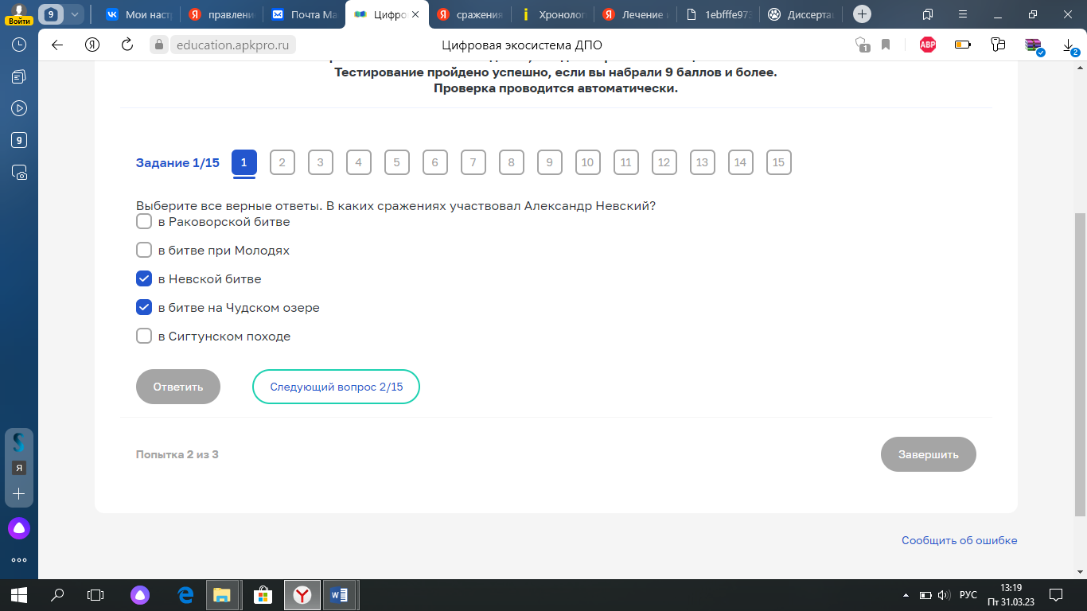Open Windows taskbar search
Screen dimensions: 1087x611
(x=57, y=594)
